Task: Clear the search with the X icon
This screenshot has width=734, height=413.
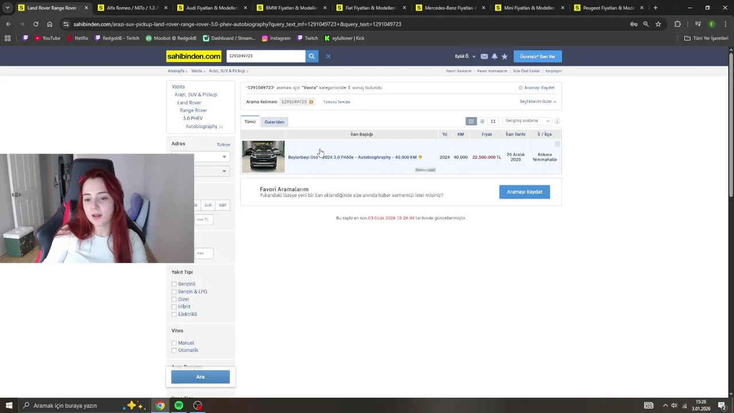Action: tap(328, 56)
